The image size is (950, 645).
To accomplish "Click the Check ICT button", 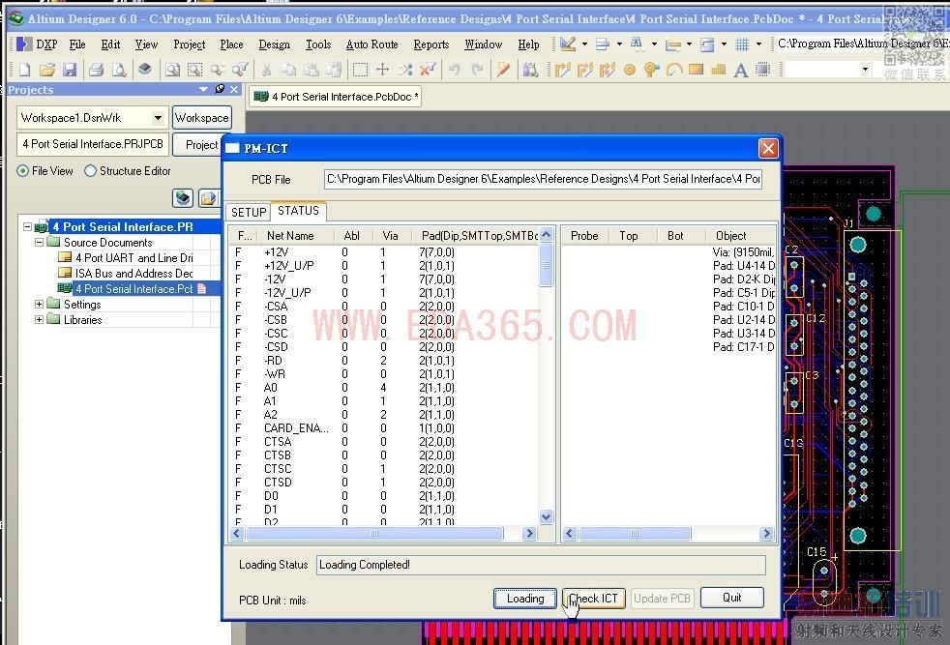I will (x=594, y=599).
